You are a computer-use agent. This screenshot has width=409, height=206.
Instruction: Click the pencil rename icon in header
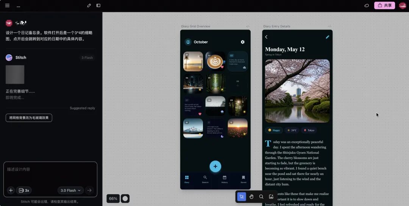[x=89, y=6]
